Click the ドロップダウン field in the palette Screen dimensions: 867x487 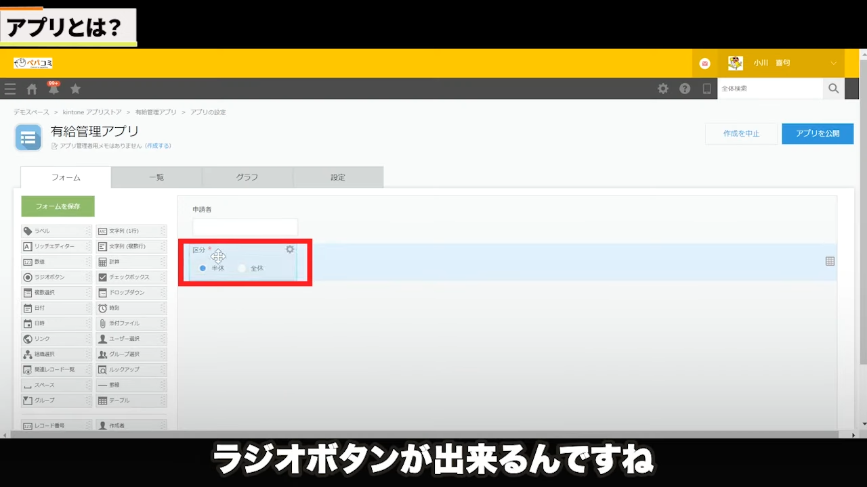[130, 293]
